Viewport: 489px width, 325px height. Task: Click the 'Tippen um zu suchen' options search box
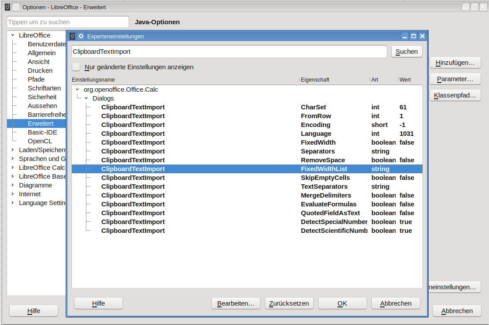(68, 22)
